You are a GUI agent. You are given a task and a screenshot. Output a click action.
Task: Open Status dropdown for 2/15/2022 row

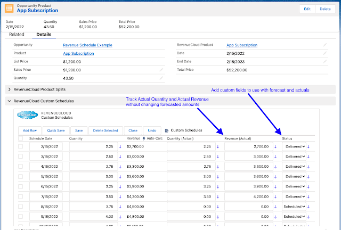pos(294,146)
